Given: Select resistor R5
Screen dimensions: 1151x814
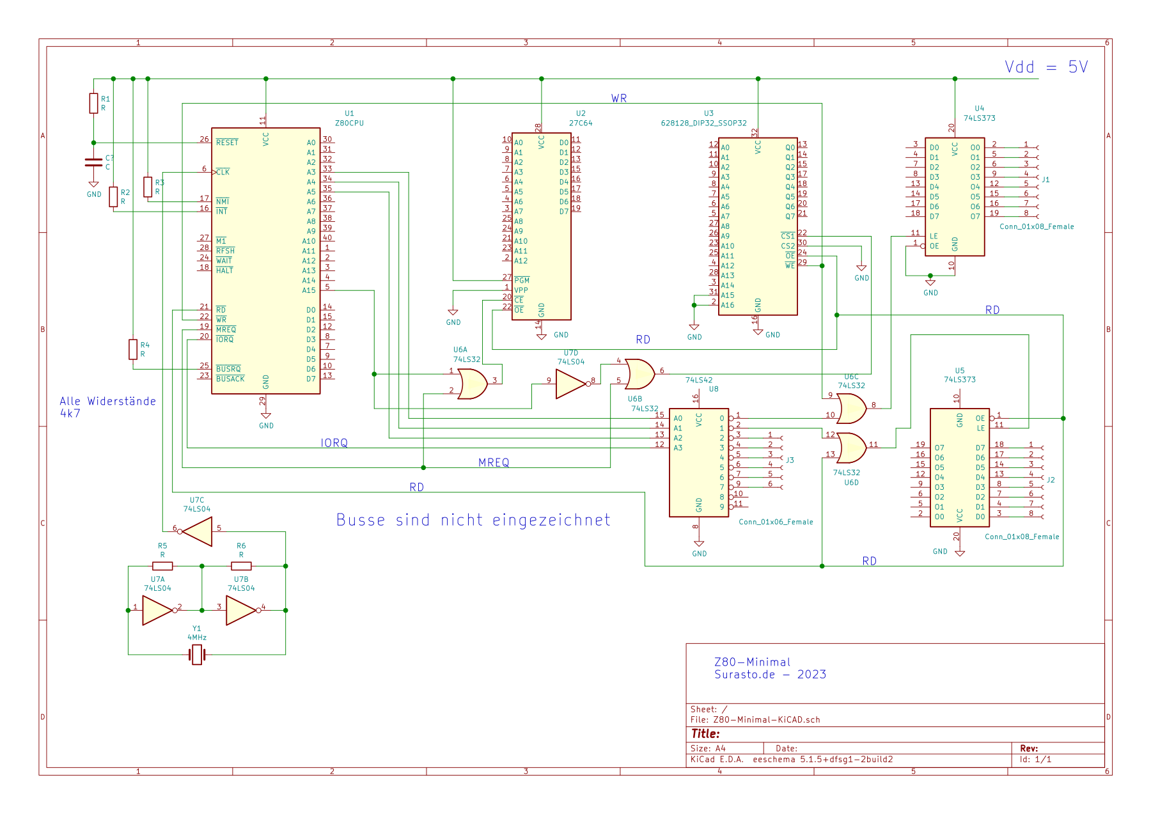Looking at the screenshot, I should pyautogui.click(x=162, y=566).
